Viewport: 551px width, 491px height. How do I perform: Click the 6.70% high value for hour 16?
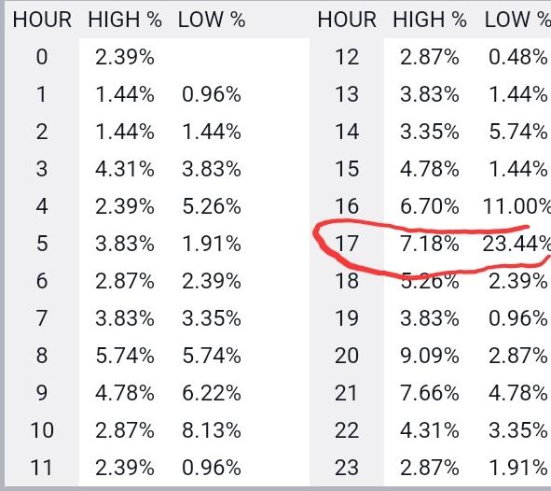click(x=430, y=206)
